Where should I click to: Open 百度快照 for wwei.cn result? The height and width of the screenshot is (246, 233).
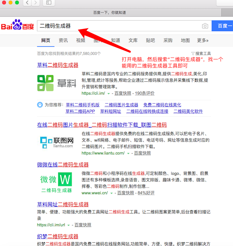[x=126, y=193]
